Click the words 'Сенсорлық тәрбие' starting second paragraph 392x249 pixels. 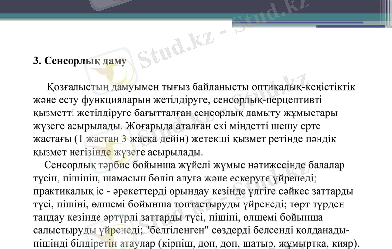(x=87, y=165)
